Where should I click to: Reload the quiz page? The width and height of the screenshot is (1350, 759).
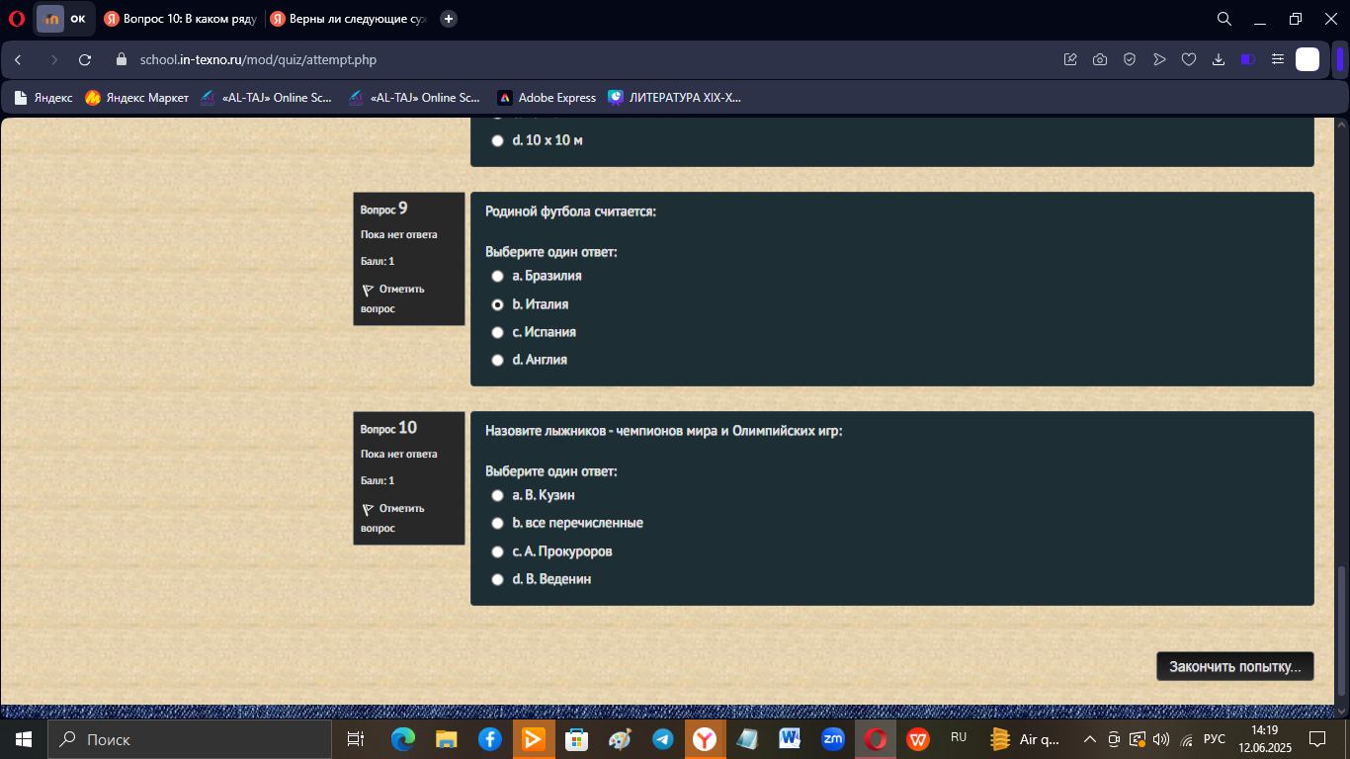(x=85, y=59)
